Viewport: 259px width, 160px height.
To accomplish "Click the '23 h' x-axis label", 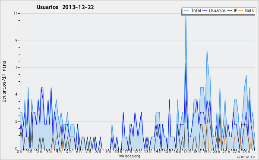I will (x=246, y=151).
